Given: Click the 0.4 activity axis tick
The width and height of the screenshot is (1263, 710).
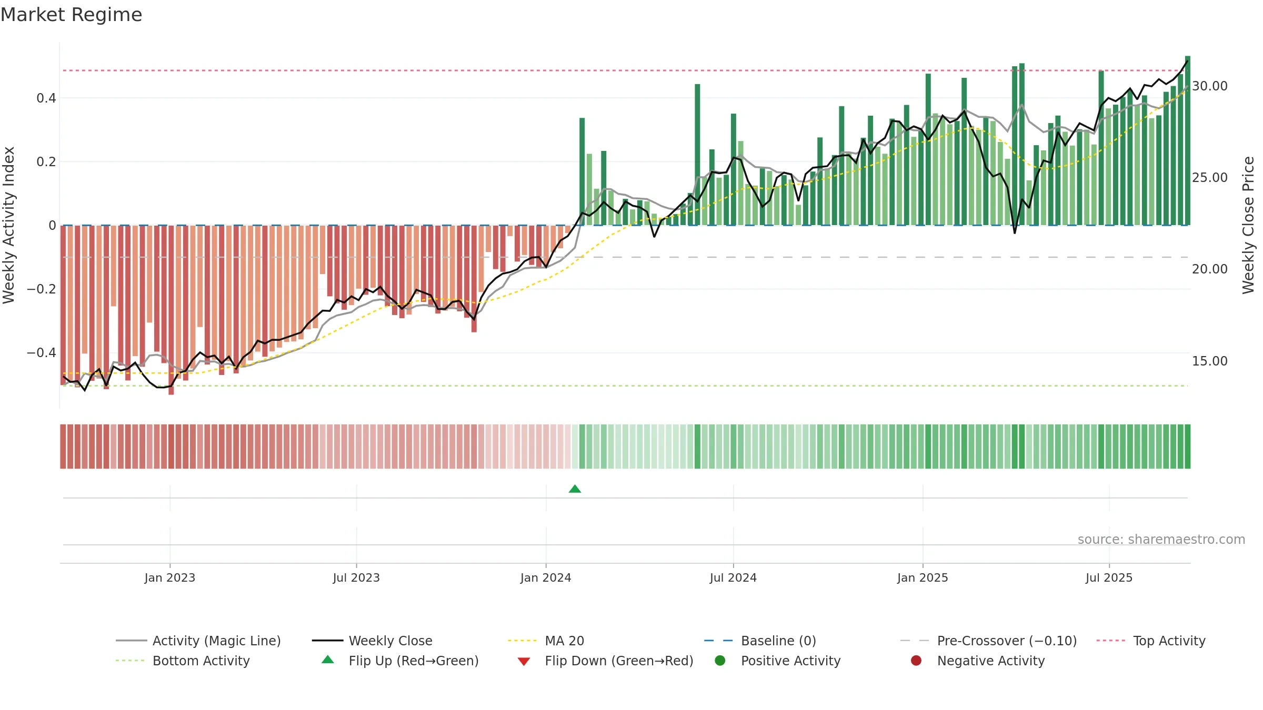Looking at the screenshot, I should click(x=46, y=98).
